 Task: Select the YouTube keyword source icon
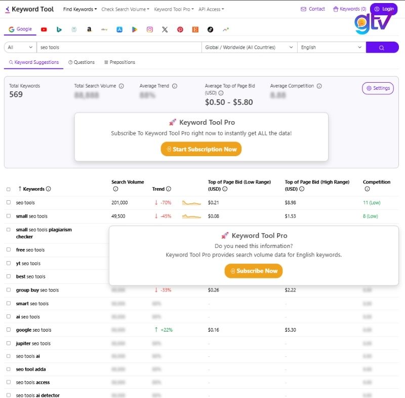(x=45, y=29)
